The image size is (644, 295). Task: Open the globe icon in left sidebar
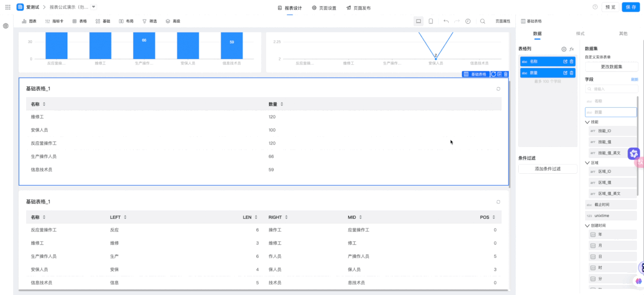[x=6, y=26]
